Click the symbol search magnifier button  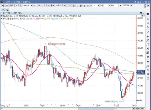tap(34, 5)
